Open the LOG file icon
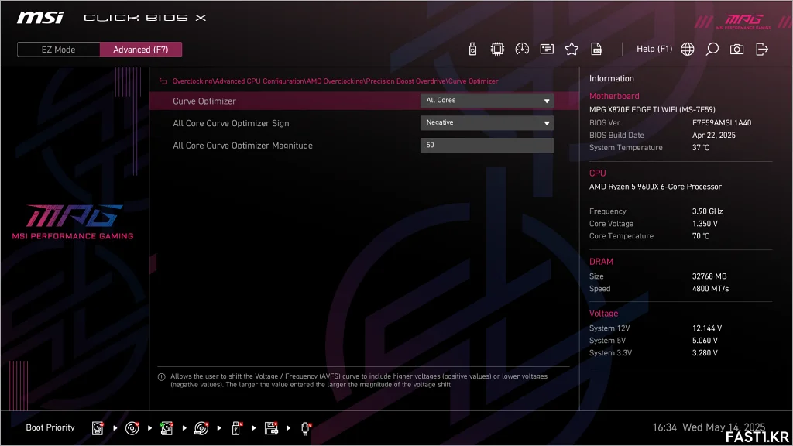Viewport: 793px width, 446px height. [596, 49]
